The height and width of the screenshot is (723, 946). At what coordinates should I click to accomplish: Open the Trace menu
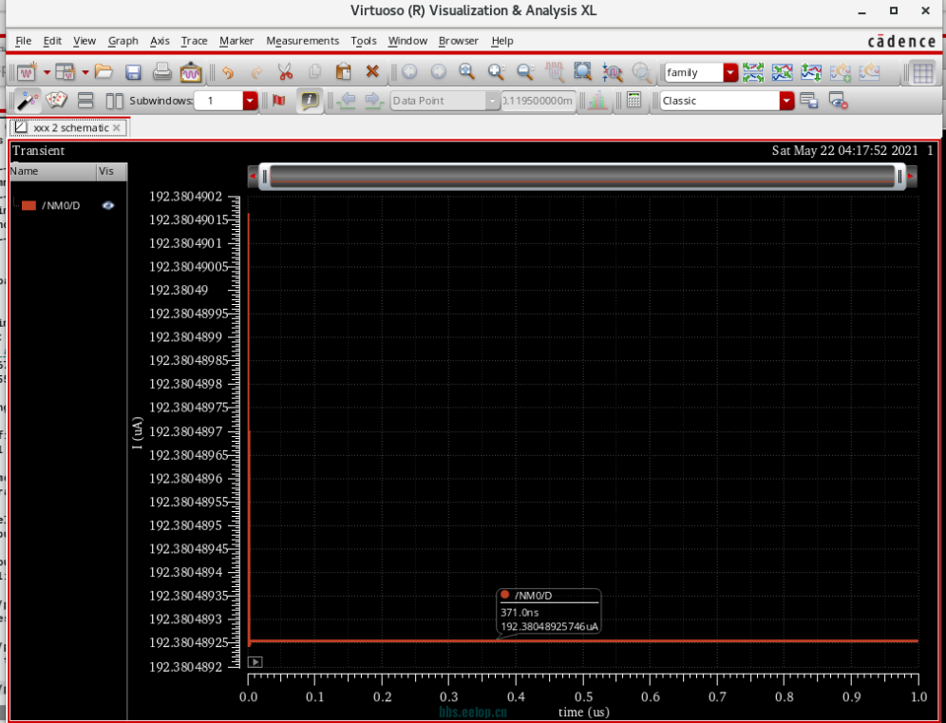(x=195, y=41)
